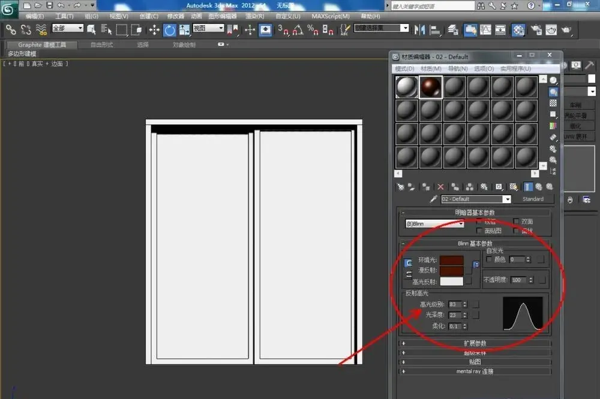Select the dark red material sample sphere

coord(430,87)
